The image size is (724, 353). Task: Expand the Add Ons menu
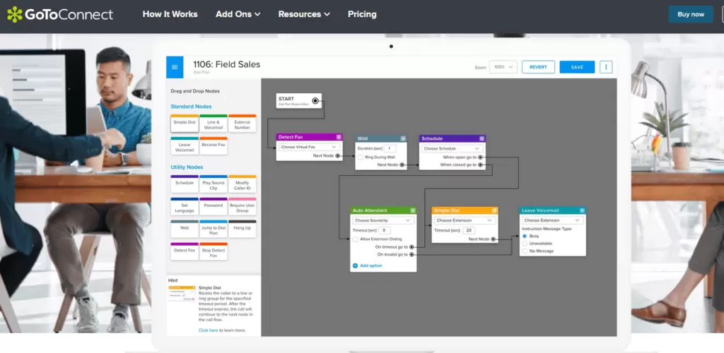[x=238, y=14]
